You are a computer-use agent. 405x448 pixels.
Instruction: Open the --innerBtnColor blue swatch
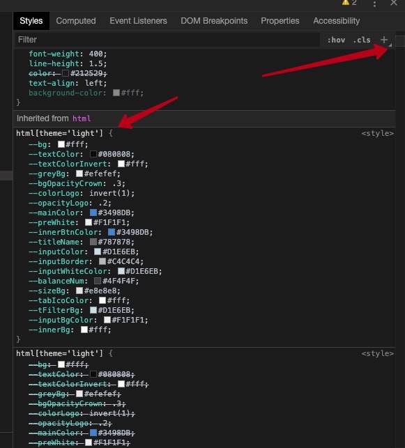[x=112, y=232]
